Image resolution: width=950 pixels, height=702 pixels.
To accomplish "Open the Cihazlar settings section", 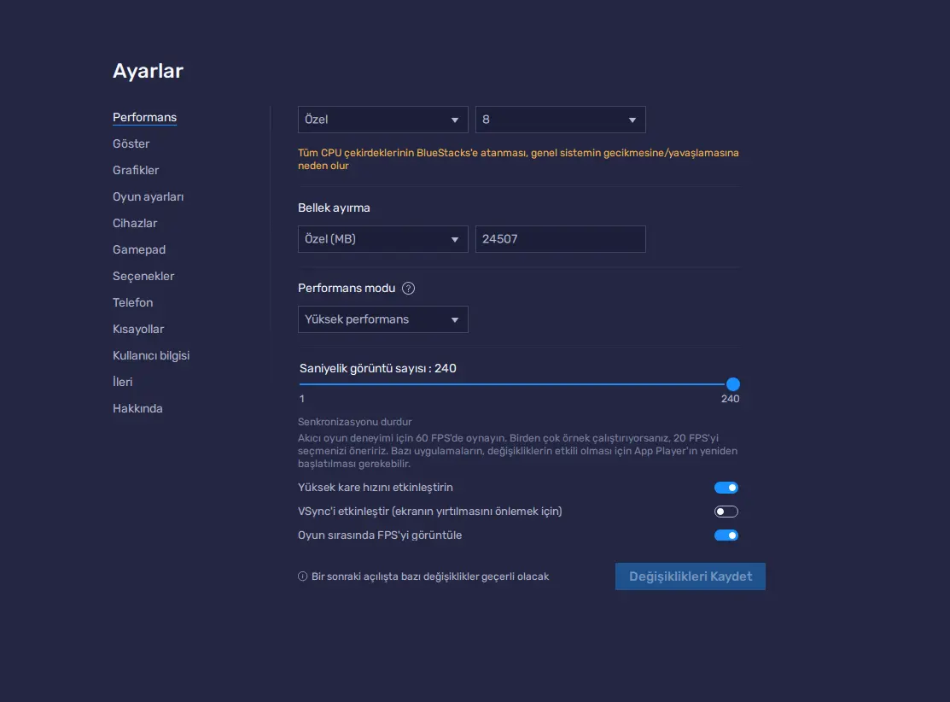I will [x=135, y=223].
